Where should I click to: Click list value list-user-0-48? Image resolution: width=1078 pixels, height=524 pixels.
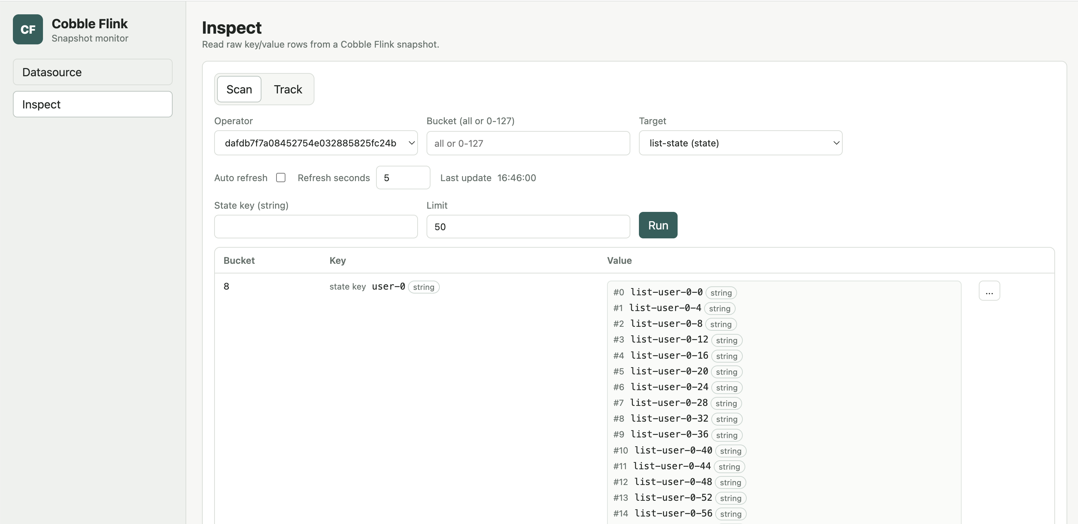point(673,482)
